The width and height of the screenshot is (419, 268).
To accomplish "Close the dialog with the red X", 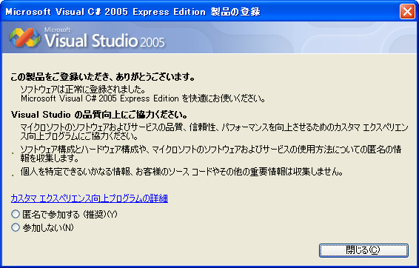I will [x=407, y=12].
